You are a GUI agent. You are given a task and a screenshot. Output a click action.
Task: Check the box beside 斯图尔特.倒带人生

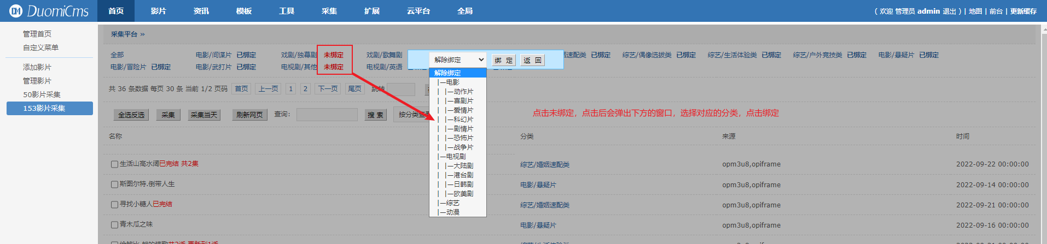114,185
